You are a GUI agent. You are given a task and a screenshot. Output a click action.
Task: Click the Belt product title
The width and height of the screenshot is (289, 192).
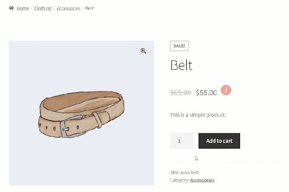coord(181,66)
